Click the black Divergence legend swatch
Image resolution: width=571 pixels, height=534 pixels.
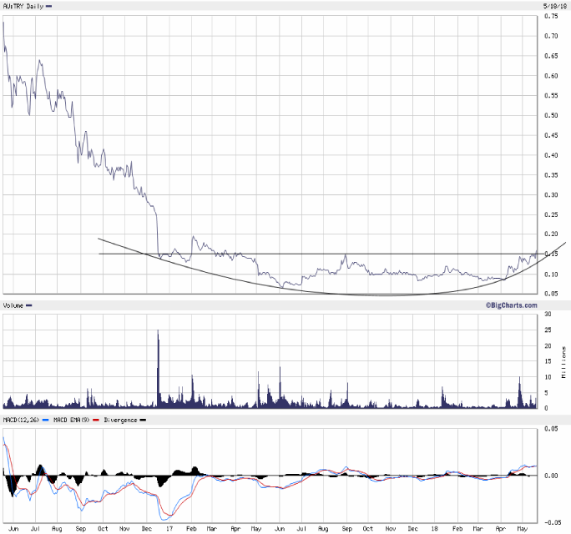point(143,420)
